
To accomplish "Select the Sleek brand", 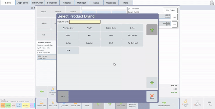I will 111,43.
